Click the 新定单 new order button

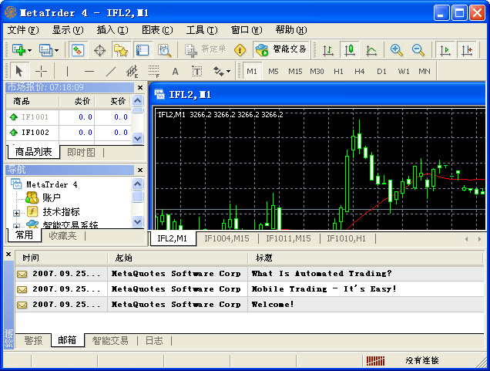tap(206, 50)
